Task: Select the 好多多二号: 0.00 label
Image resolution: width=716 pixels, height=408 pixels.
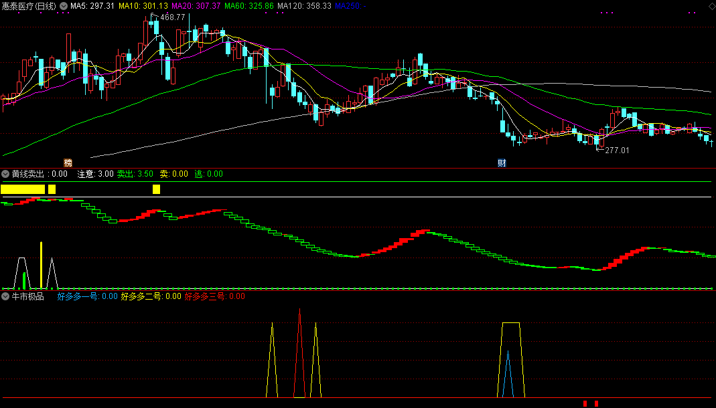Action: tap(151, 296)
